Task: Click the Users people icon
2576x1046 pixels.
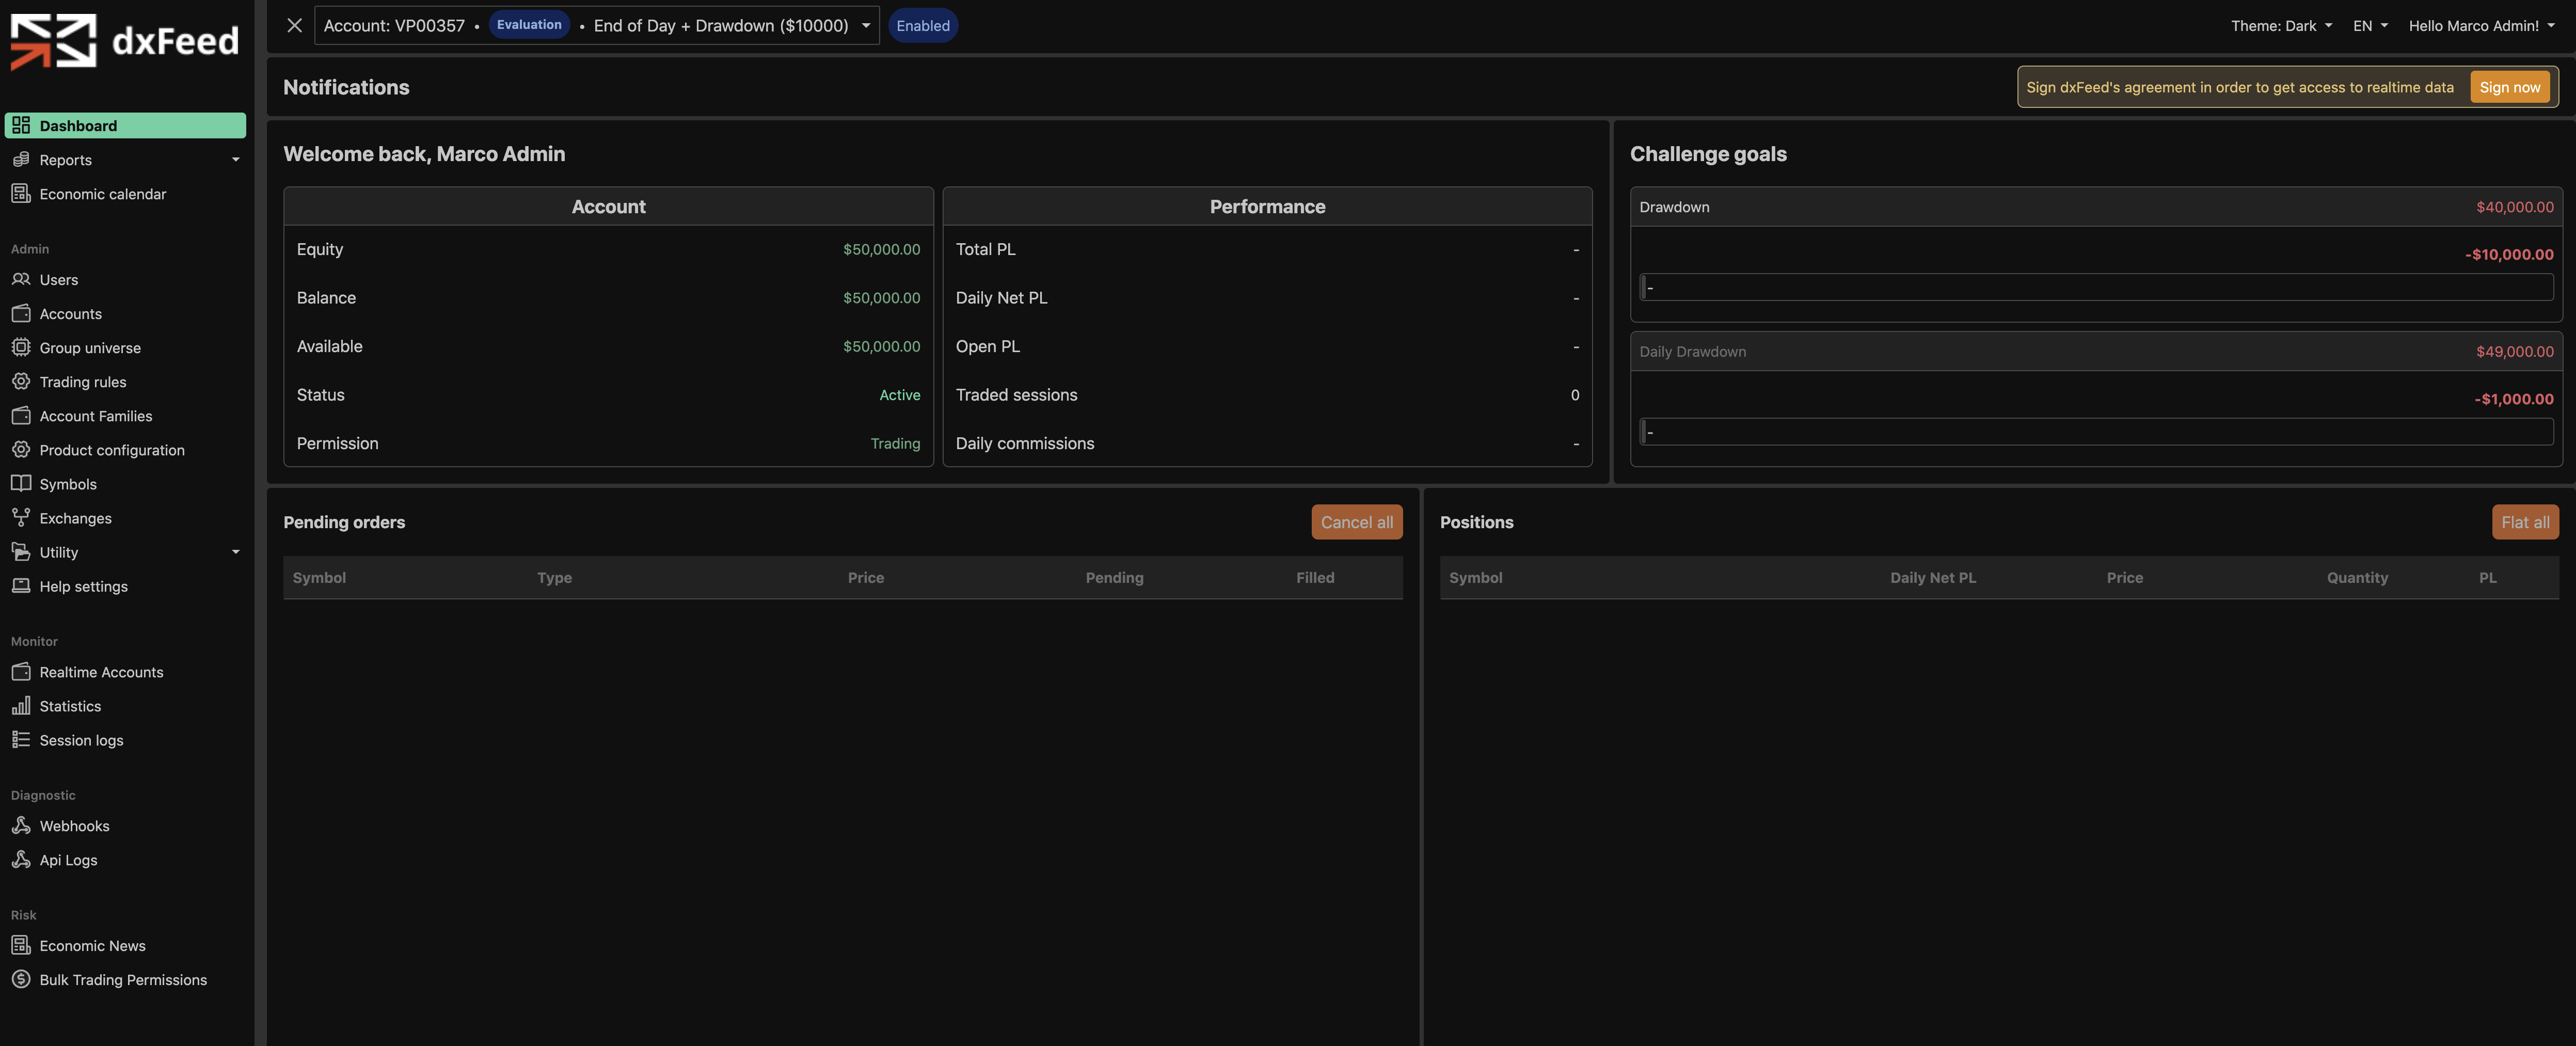Action: coord(21,280)
